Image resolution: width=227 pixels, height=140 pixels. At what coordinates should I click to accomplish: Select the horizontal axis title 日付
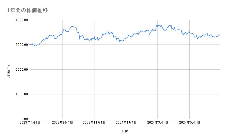125,131
